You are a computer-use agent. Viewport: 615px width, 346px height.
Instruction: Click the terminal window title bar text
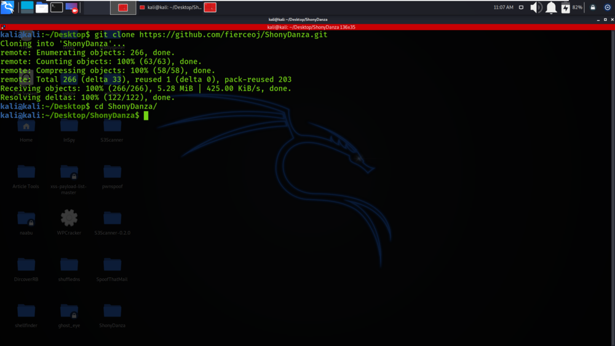pyautogui.click(x=298, y=20)
